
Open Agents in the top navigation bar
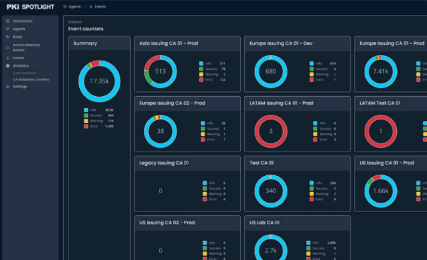tap(72, 6)
